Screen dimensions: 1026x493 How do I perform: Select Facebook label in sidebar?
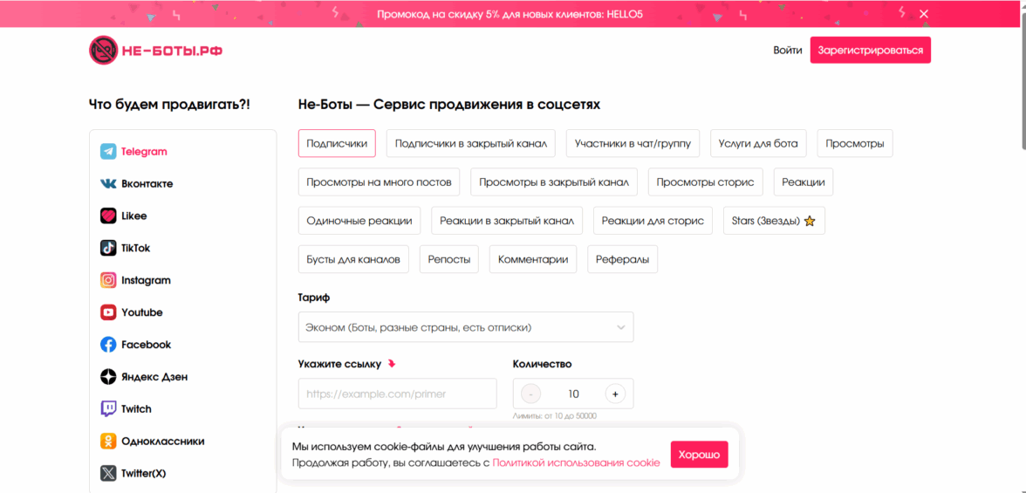click(x=146, y=345)
